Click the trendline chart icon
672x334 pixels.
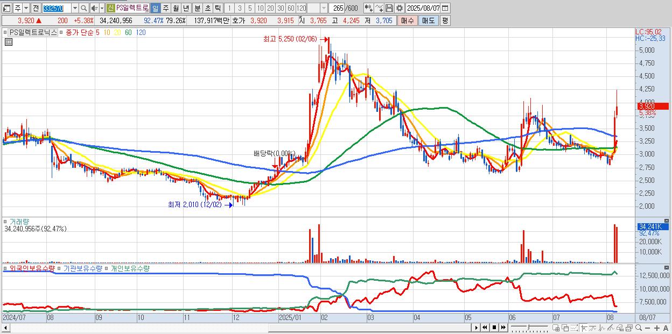(593, 328)
